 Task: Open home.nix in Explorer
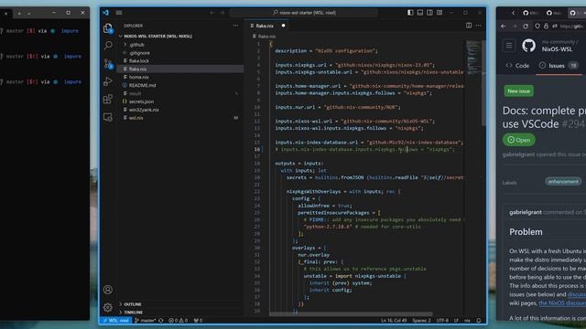click(180, 77)
